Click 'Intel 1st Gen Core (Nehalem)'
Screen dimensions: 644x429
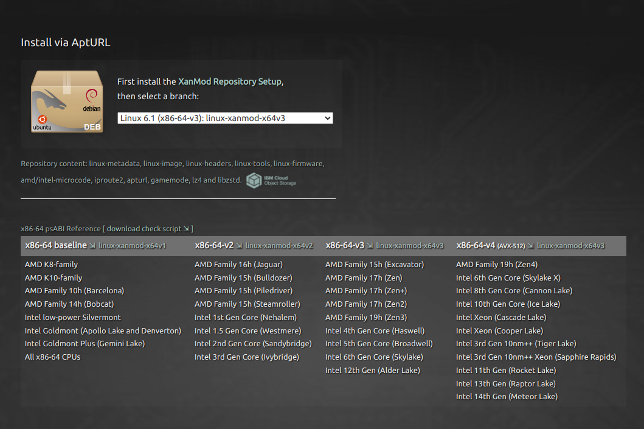246,318
